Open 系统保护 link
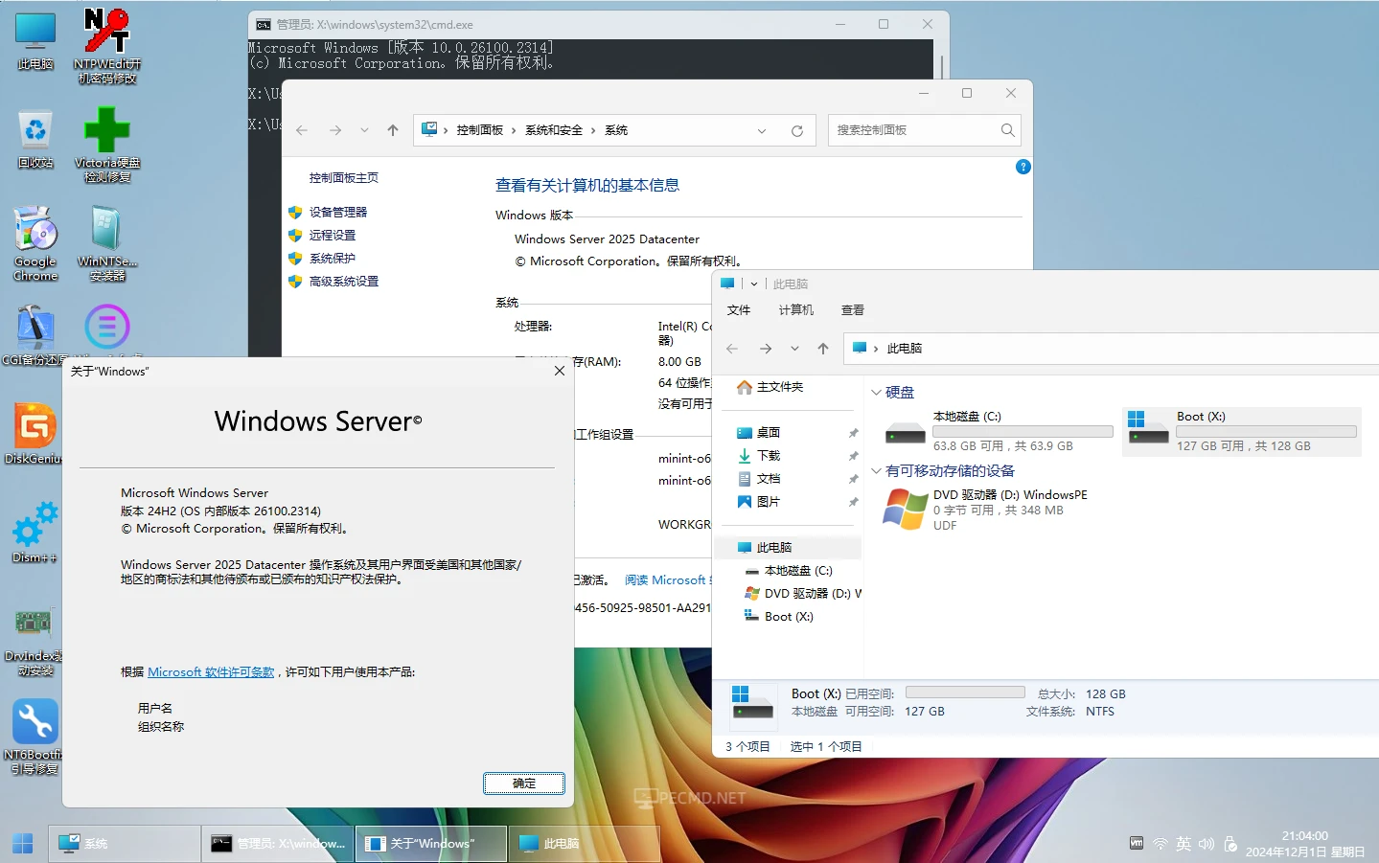1379x863 pixels. pyautogui.click(x=333, y=259)
